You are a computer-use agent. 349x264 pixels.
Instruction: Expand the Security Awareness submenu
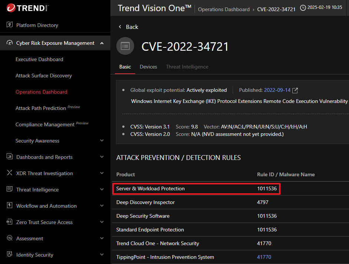click(x=102, y=141)
